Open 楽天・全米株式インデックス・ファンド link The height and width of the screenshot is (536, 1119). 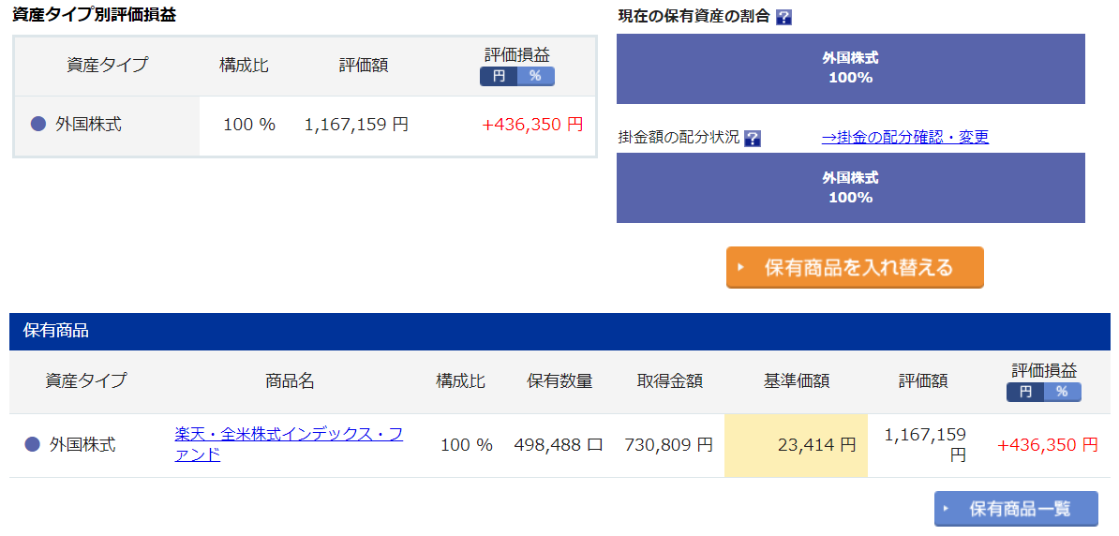[x=289, y=445]
